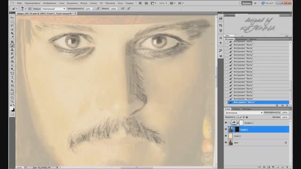301x169 pixels.
Task: Enable airbrush mode in options bar
Action: 123,8
